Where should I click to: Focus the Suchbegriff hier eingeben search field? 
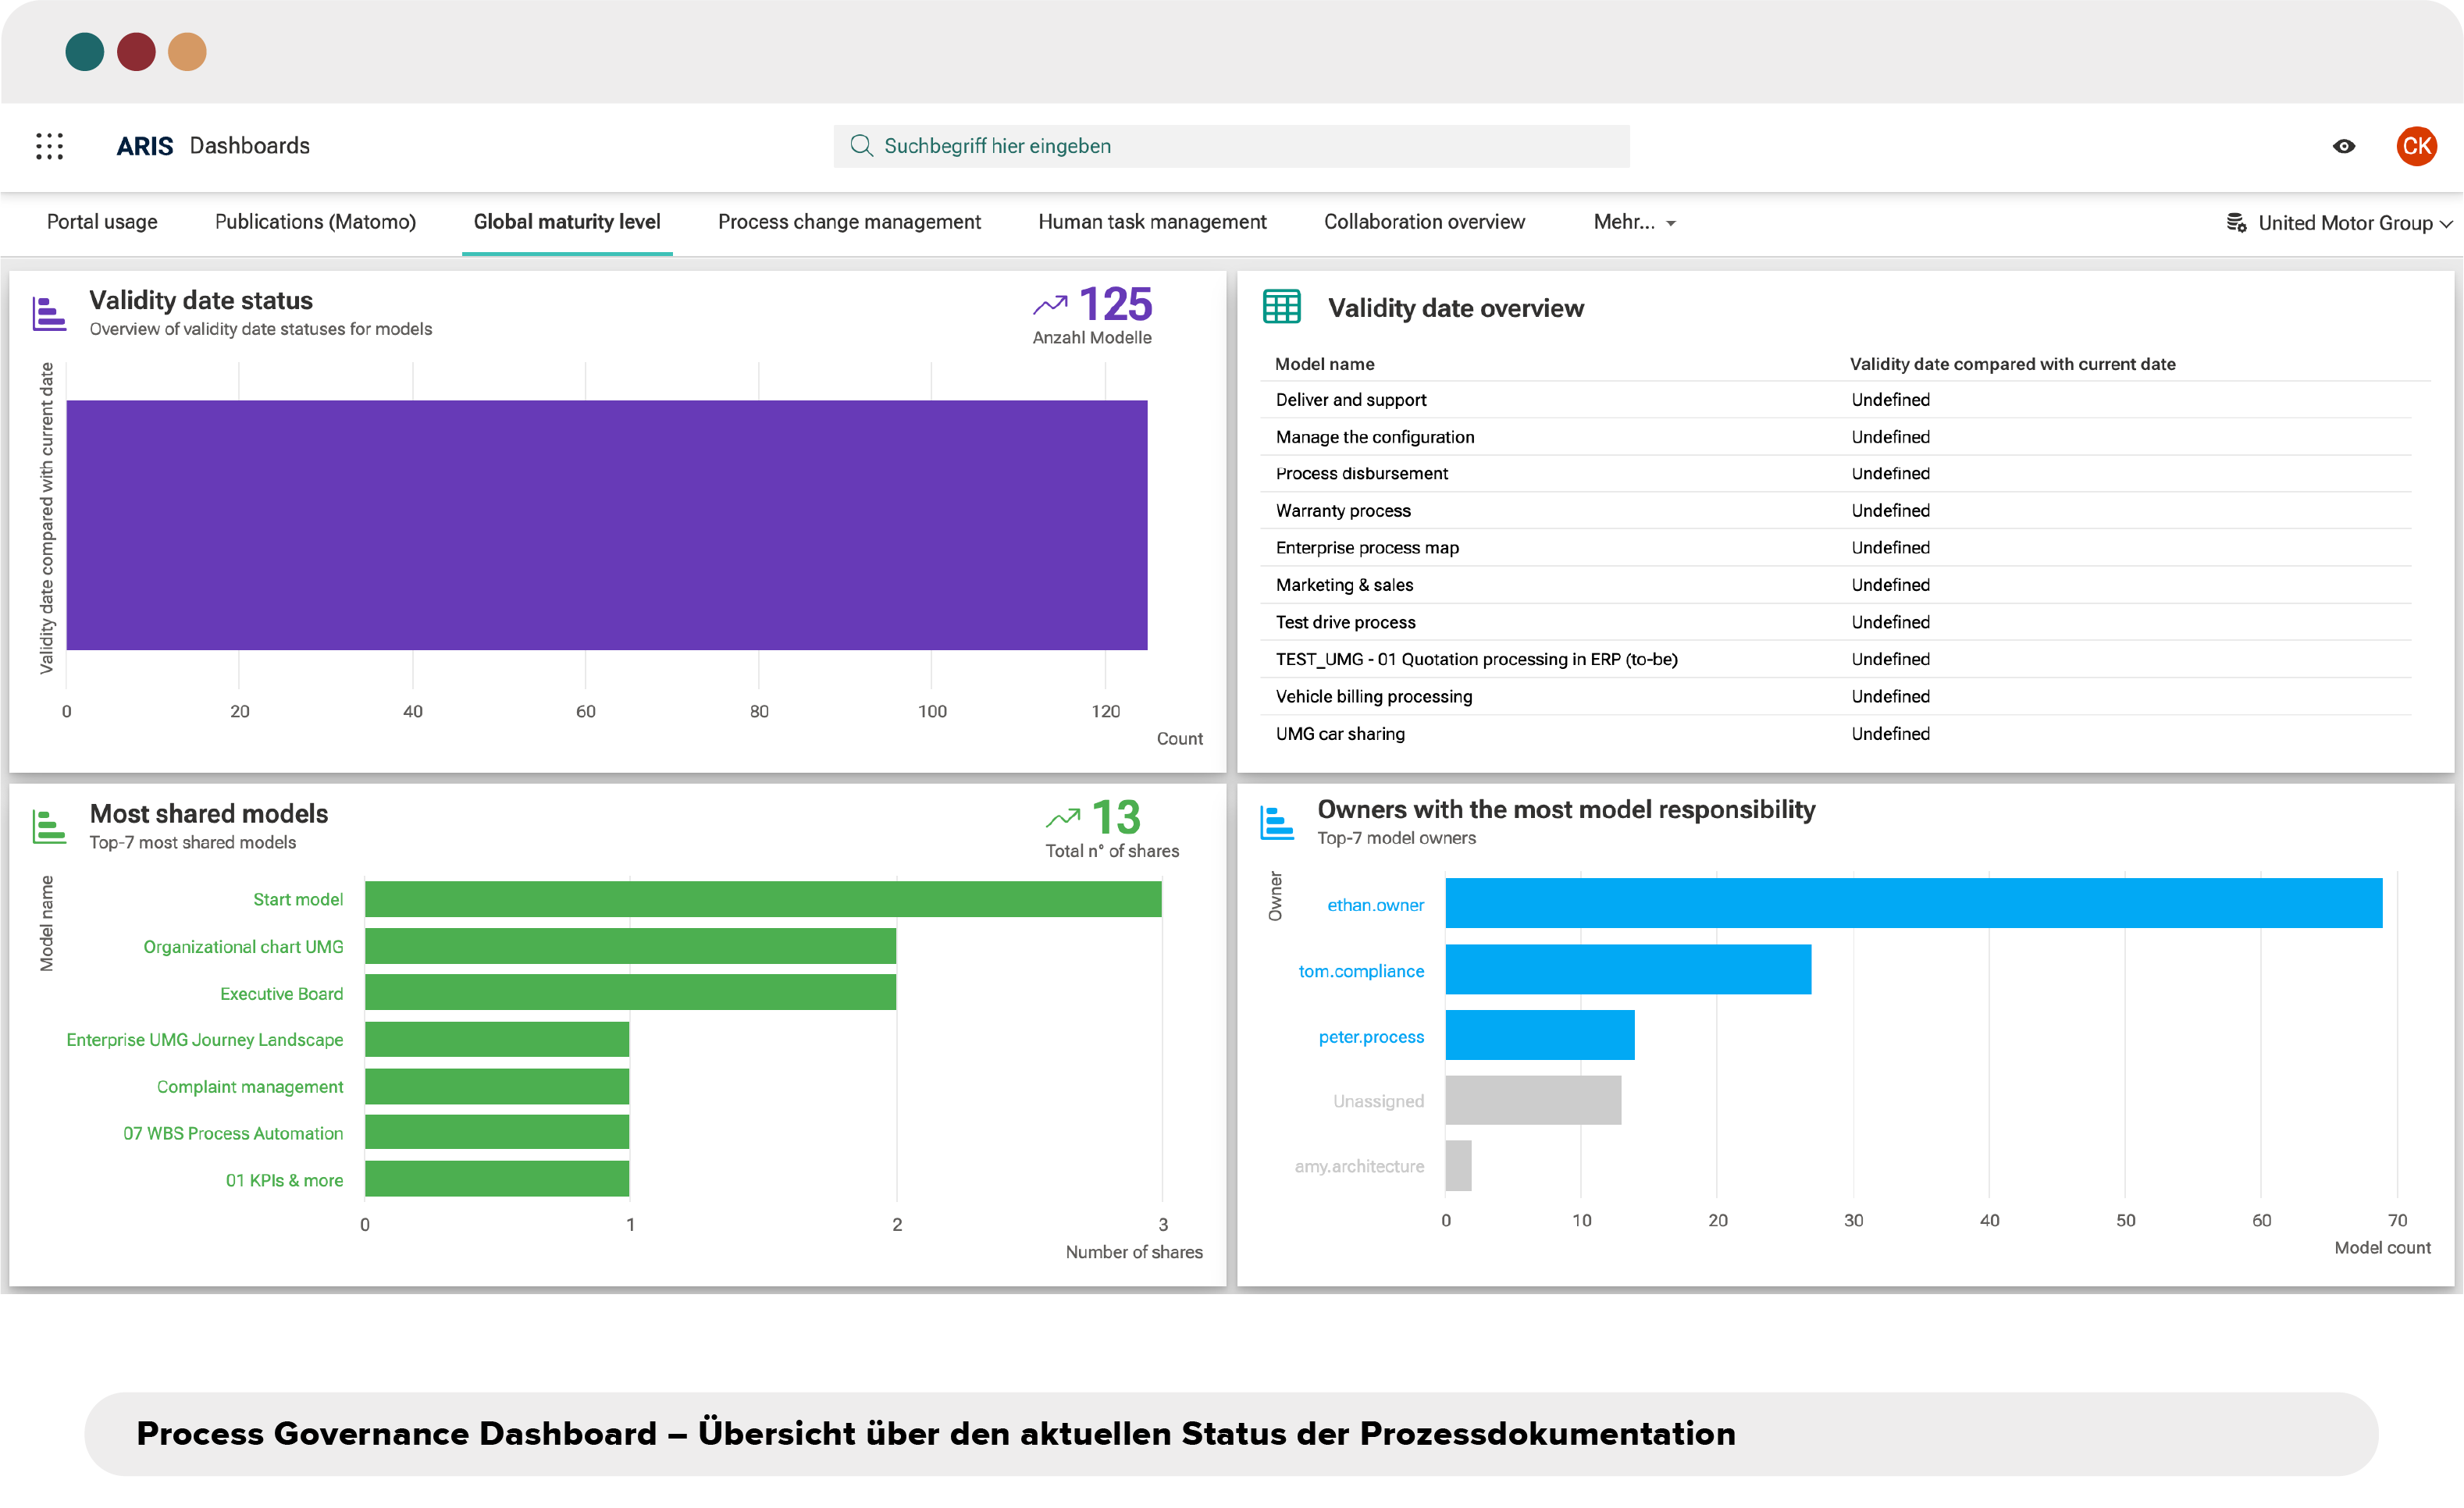click(x=1231, y=146)
